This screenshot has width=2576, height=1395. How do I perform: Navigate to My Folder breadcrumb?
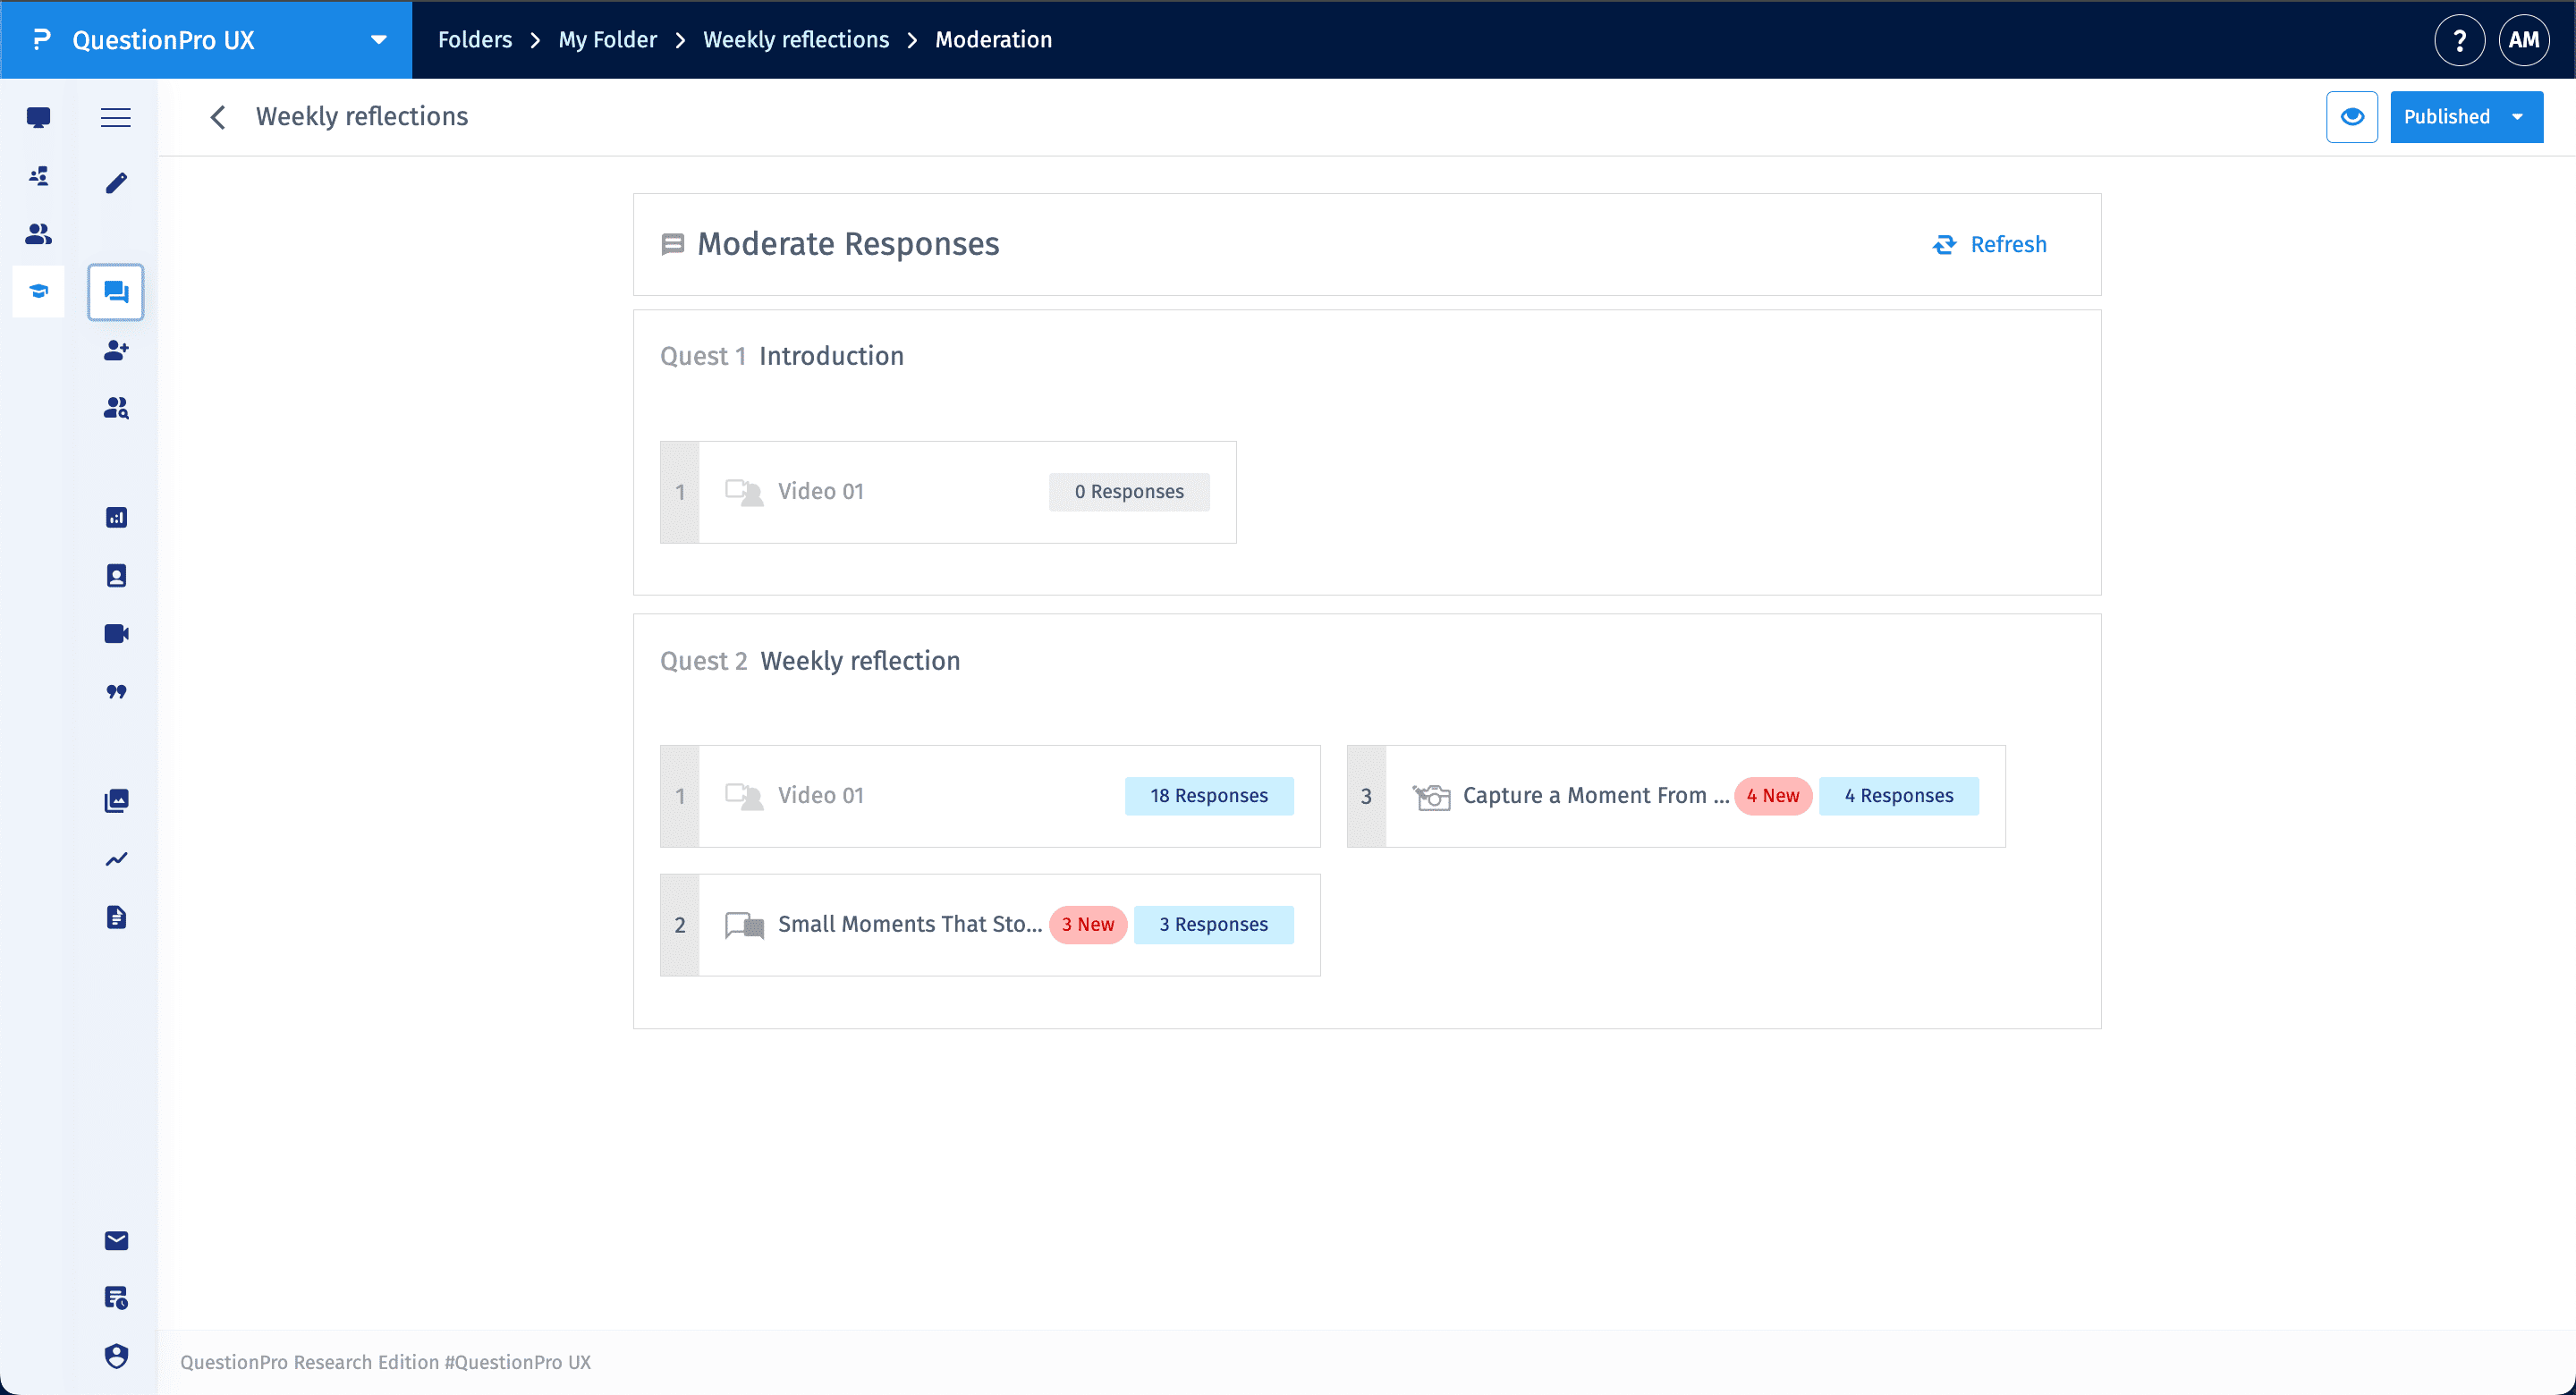pos(607,40)
